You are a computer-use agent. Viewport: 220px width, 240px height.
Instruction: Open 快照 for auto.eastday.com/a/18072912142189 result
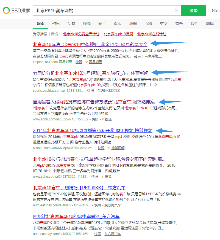[x=98, y=205]
